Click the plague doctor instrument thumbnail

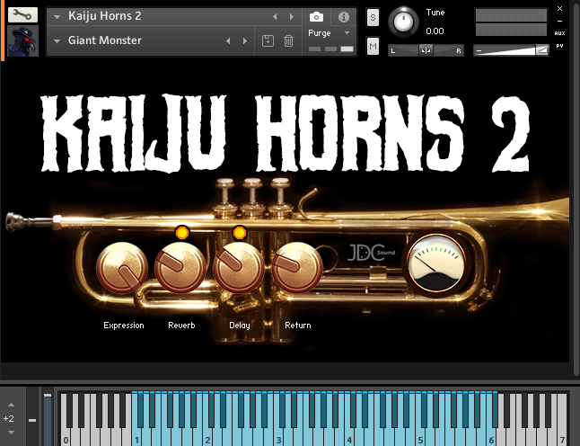tap(23, 41)
